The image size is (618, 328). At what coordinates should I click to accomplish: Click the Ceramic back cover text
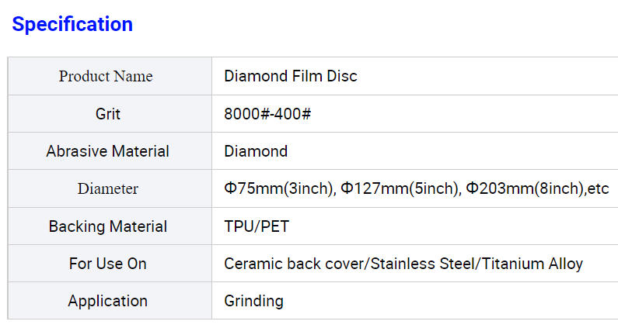pyautogui.click(x=295, y=264)
